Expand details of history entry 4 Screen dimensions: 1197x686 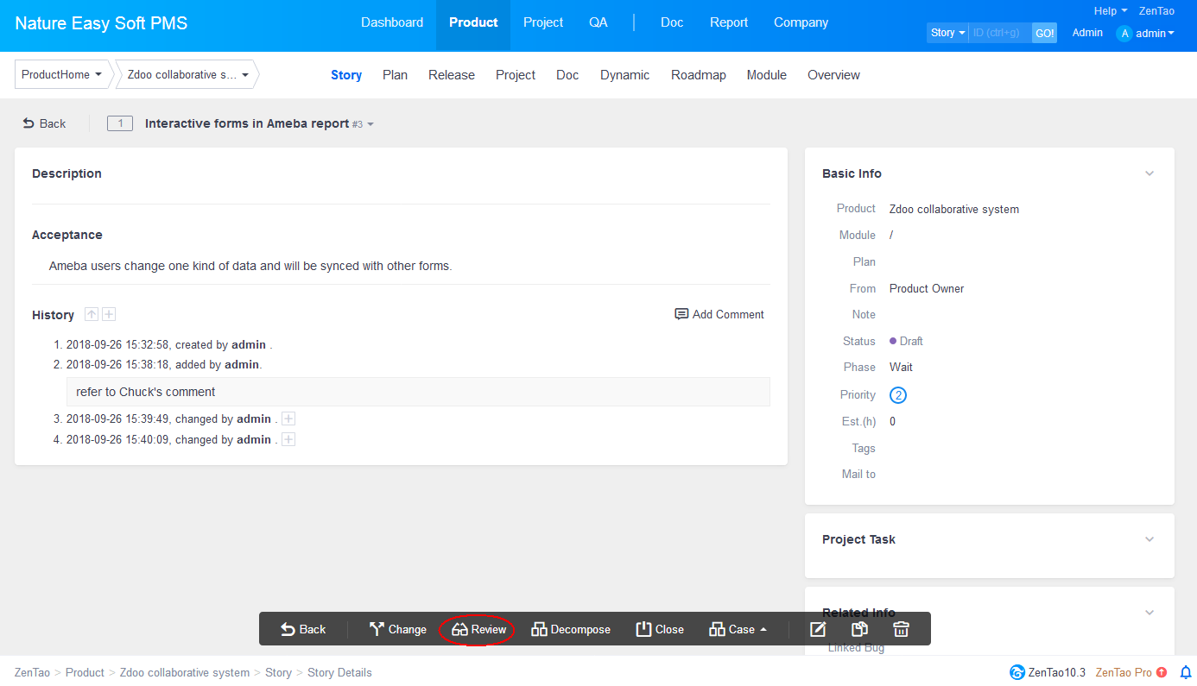click(288, 439)
